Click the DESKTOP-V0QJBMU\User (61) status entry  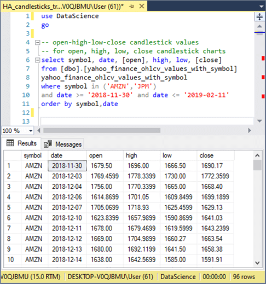tap(111, 277)
